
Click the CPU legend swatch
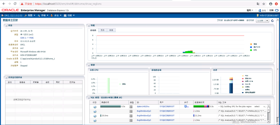pyautogui.click(x=251, y=50)
